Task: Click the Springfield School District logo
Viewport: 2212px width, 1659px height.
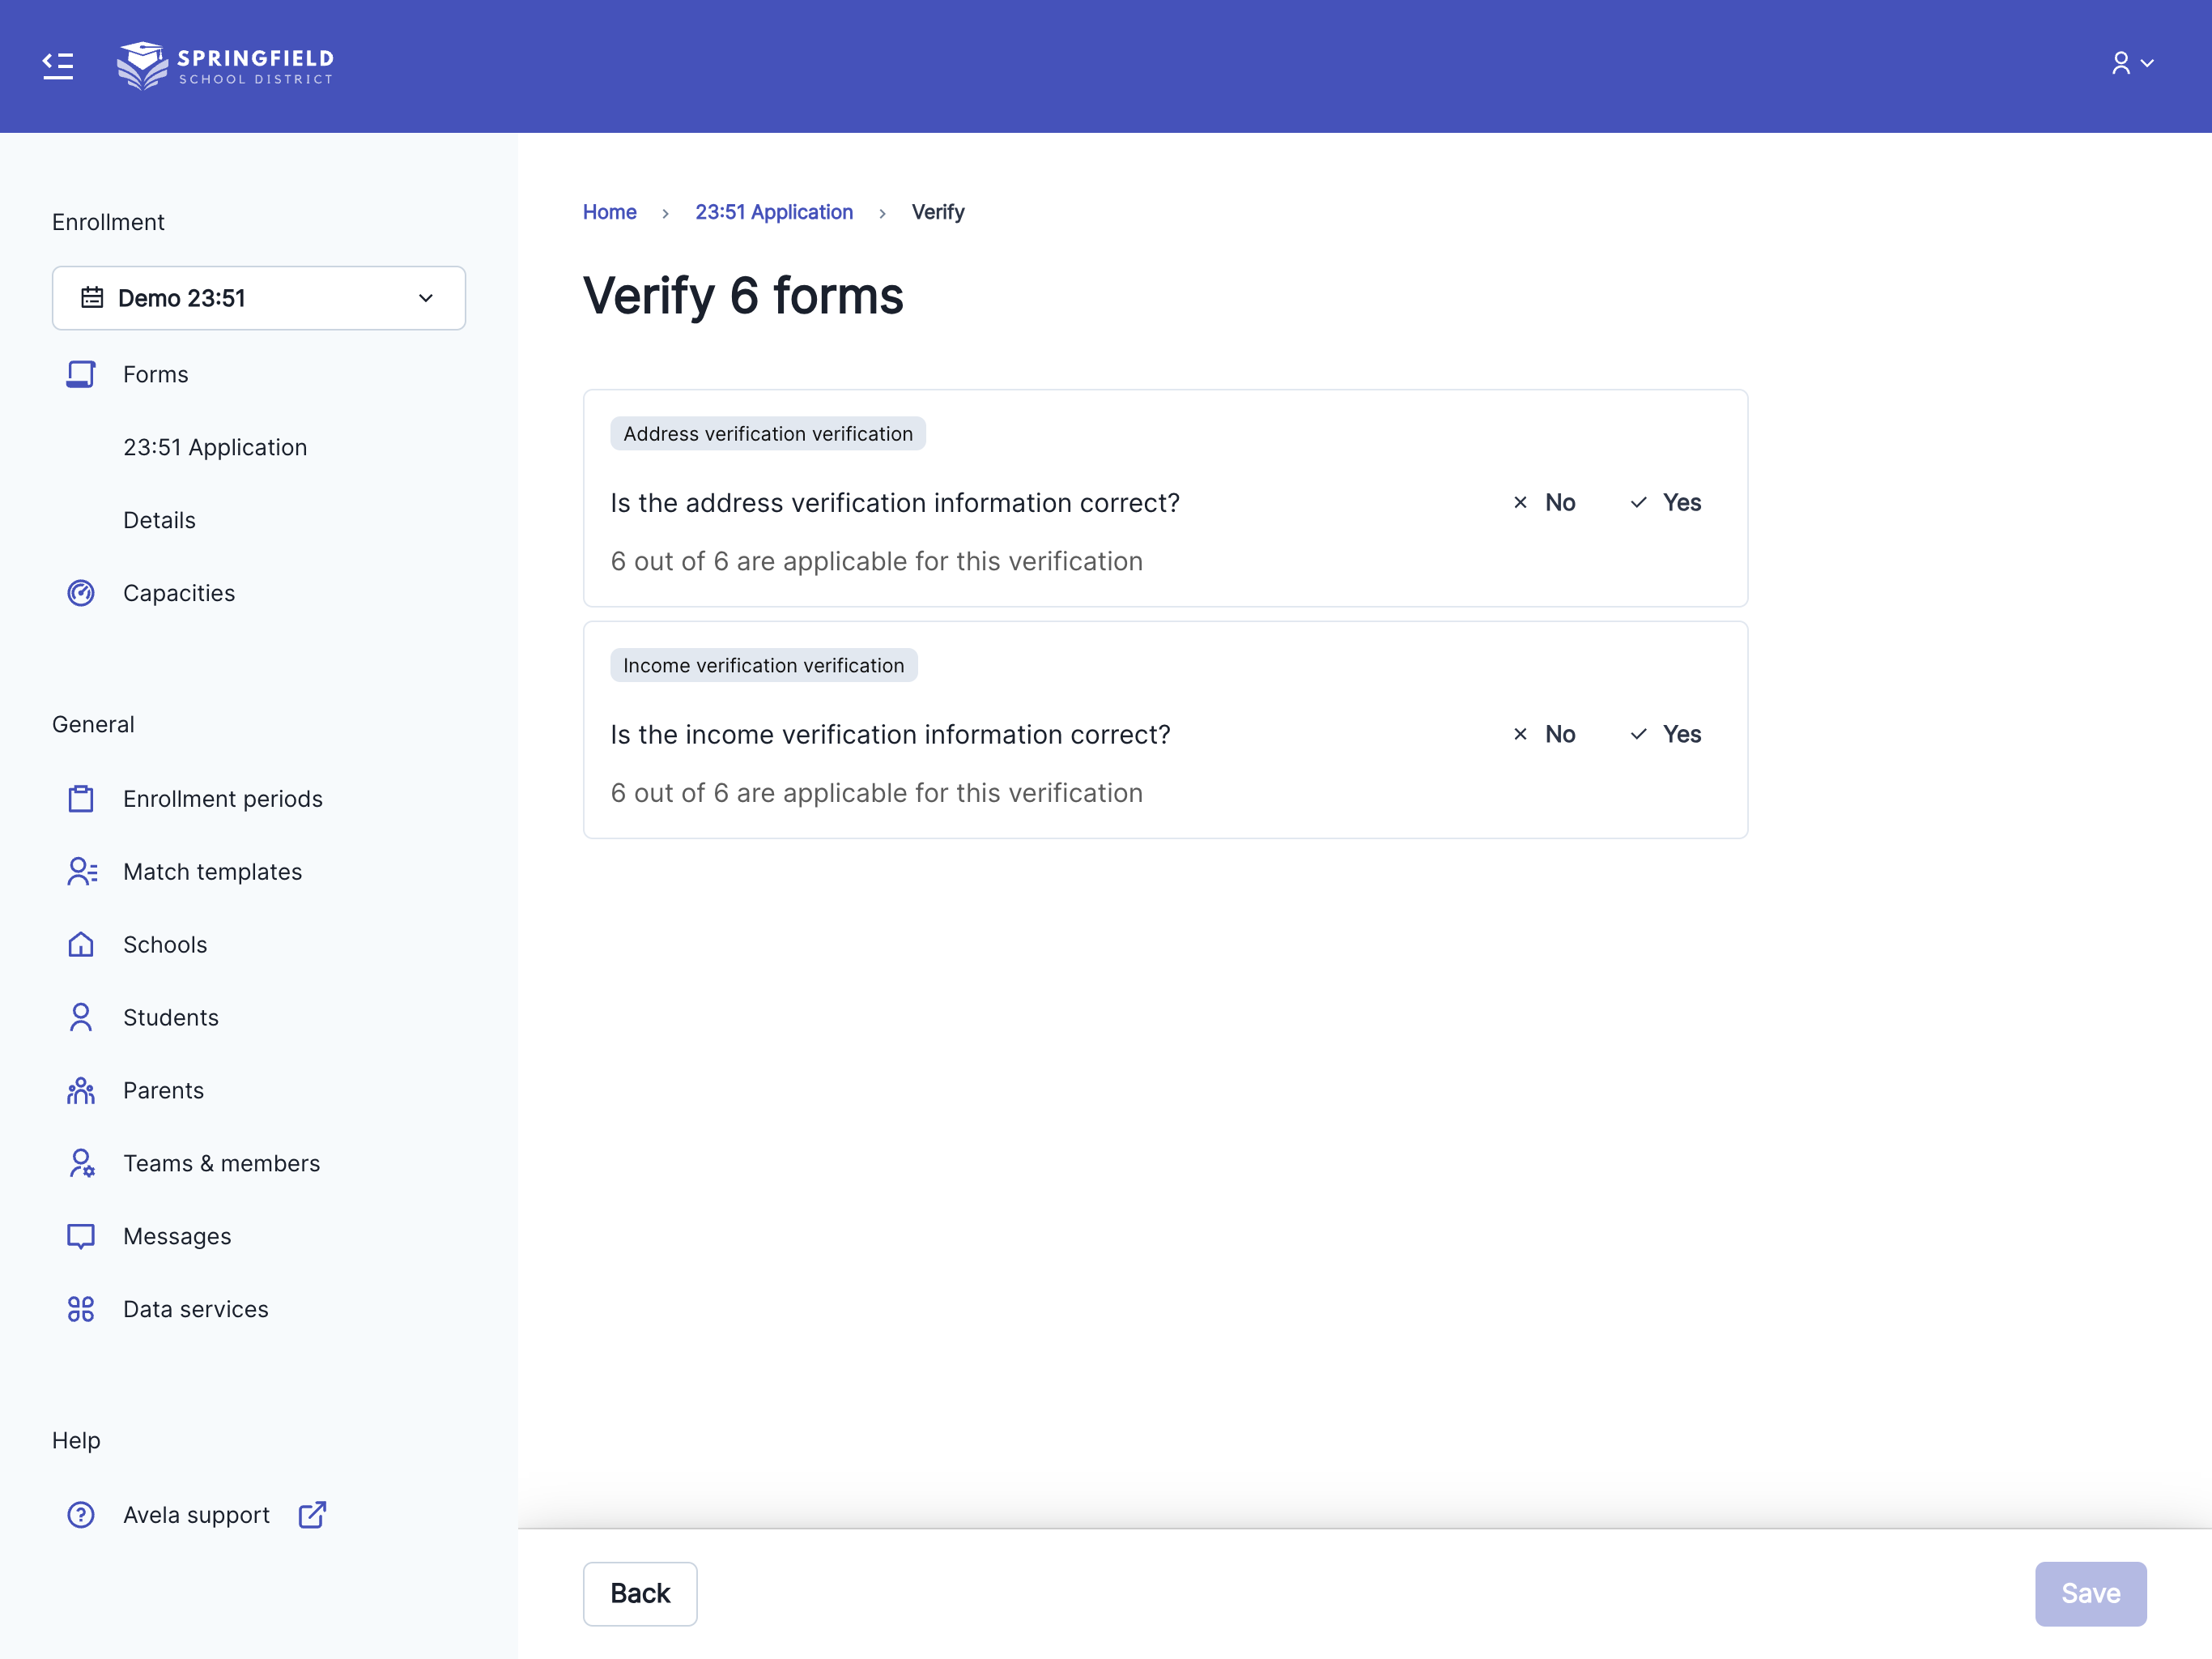Action: tap(225, 66)
